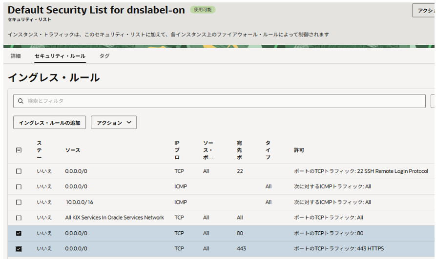This screenshot has width=436, height=259.
Task: Click the アクション dropdown chevron arrow
Action: click(129, 123)
